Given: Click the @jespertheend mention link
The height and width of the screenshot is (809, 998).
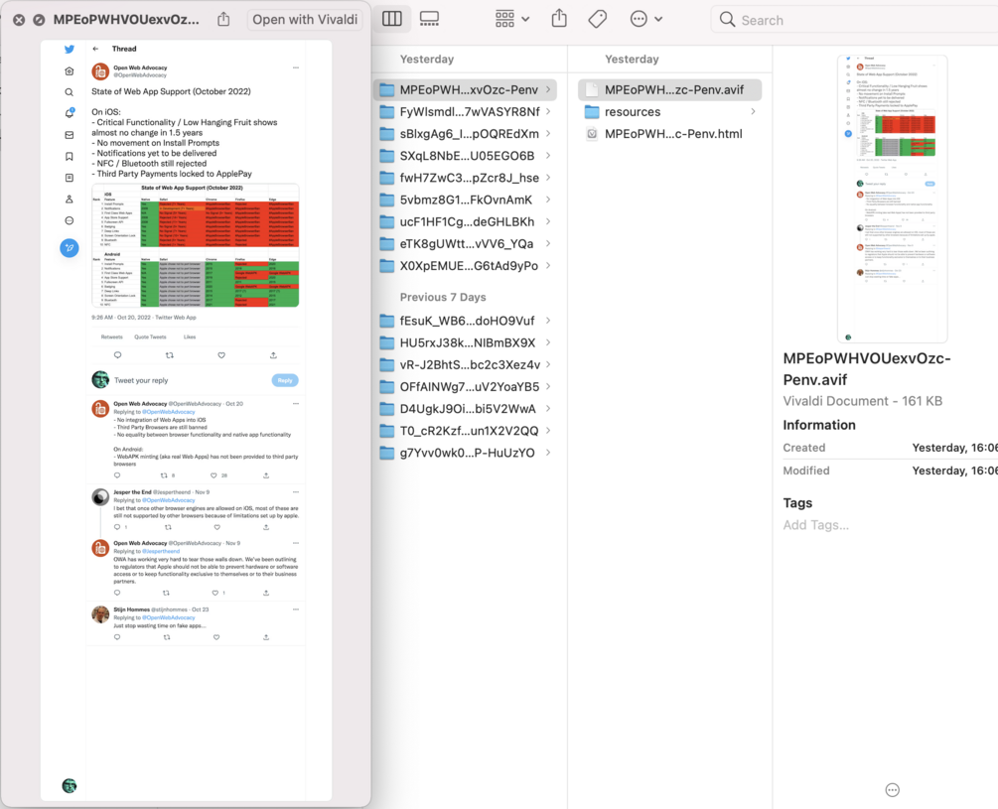Looking at the screenshot, I should [161, 552].
